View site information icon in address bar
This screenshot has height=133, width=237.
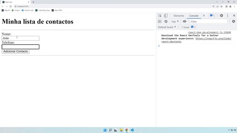point(16,7)
